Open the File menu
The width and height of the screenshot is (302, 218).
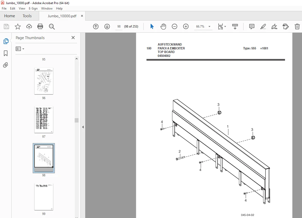[4, 8]
